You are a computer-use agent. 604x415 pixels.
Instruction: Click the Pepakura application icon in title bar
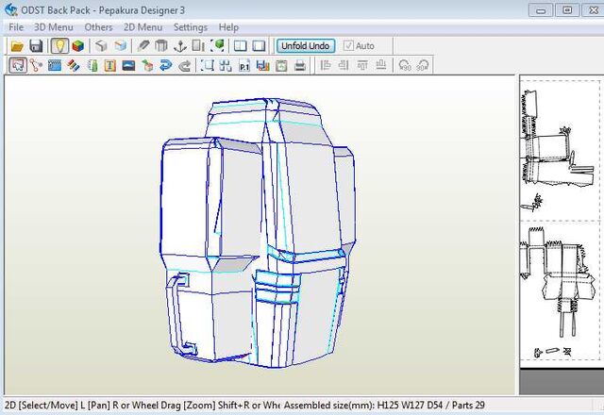pyautogui.click(x=11, y=9)
